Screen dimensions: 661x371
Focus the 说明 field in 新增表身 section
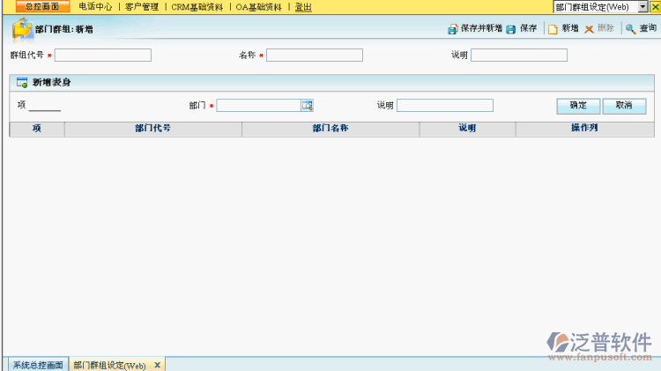click(x=445, y=106)
